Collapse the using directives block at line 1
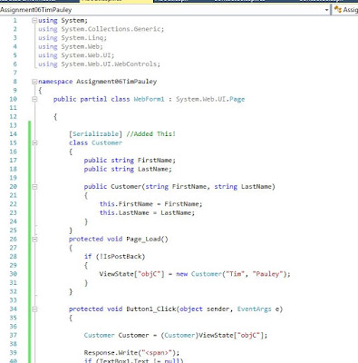 34,21
